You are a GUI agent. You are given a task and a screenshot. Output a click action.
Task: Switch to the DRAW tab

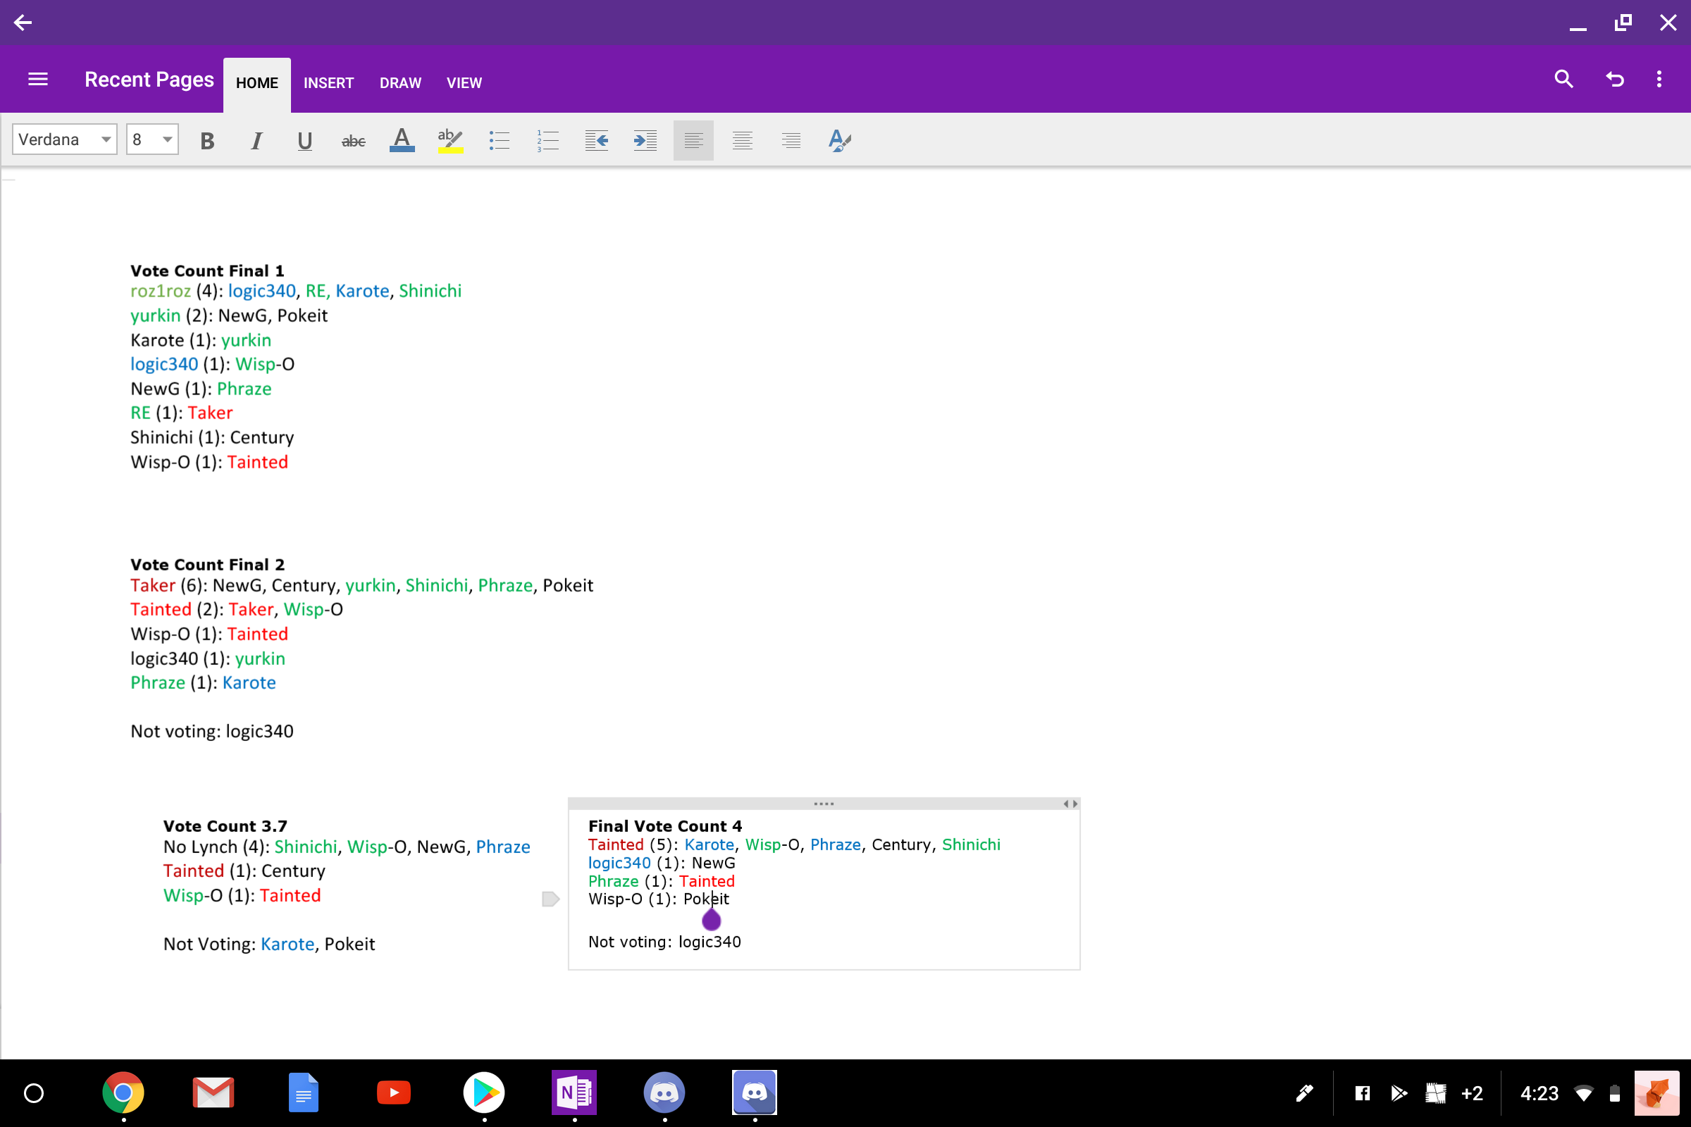tap(400, 83)
